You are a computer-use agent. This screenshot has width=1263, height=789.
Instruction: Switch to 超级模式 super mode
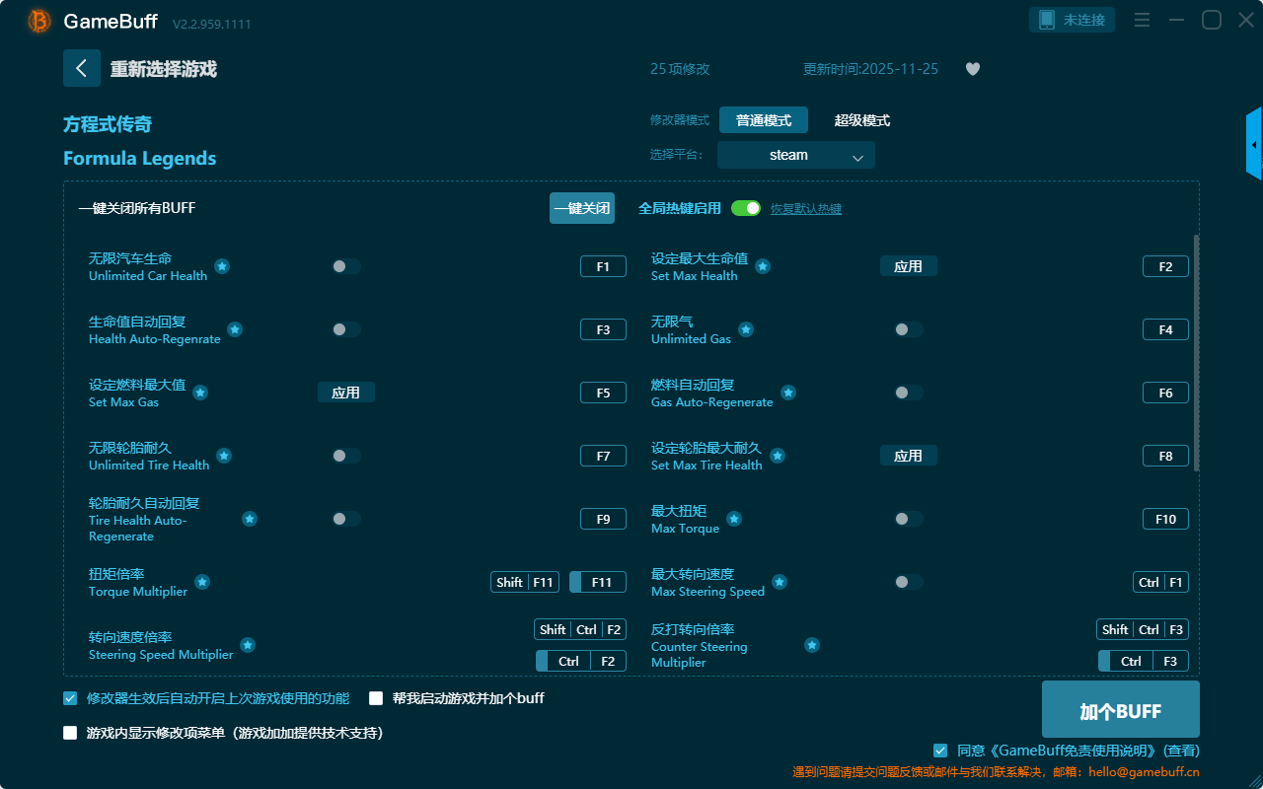862,120
